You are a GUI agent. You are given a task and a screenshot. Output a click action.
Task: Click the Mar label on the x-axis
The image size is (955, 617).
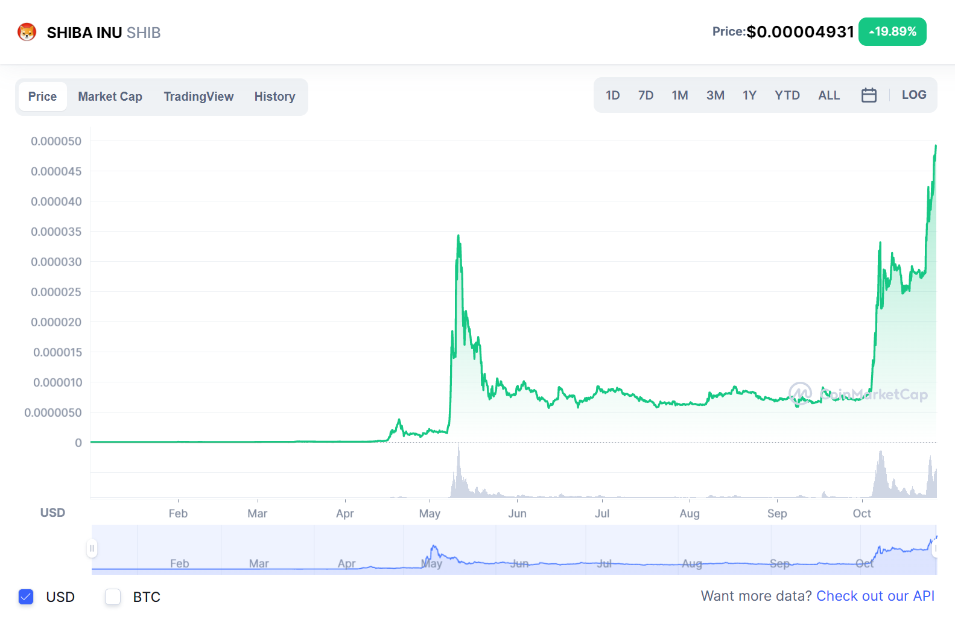(x=257, y=513)
